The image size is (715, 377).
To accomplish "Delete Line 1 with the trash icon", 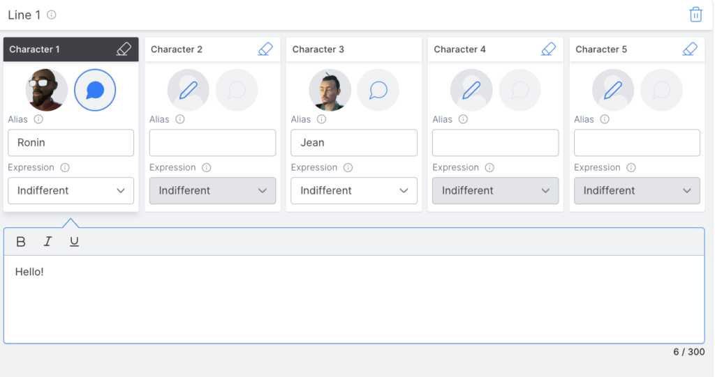I will (695, 15).
